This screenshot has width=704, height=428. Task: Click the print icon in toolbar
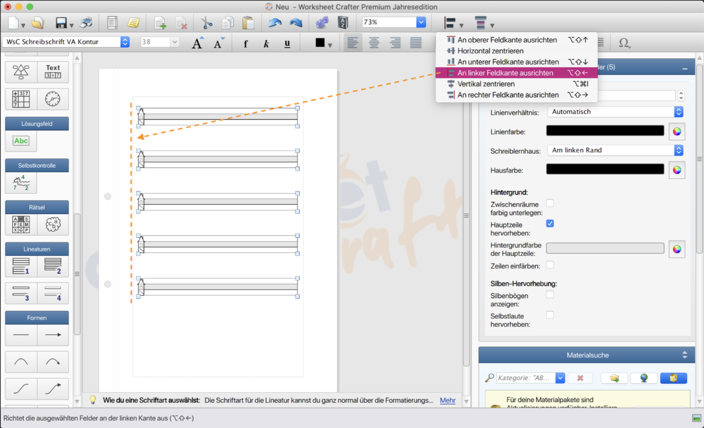pyautogui.click(x=86, y=23)
